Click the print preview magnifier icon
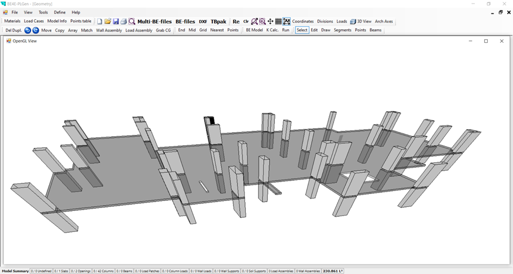The width and height of the screenshot is (513, 274). click(x=132, y=22)
